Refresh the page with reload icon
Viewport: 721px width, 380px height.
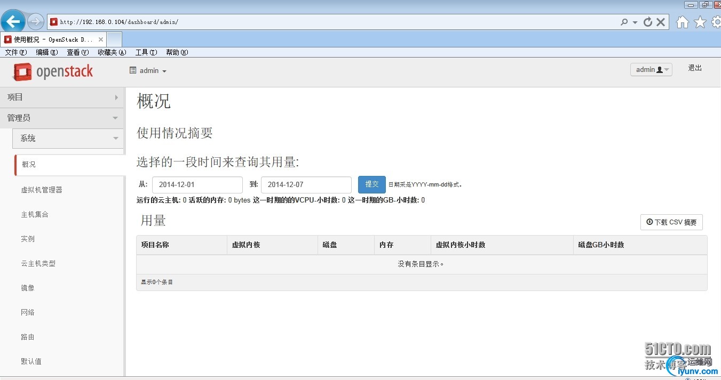tap(648, 22)
